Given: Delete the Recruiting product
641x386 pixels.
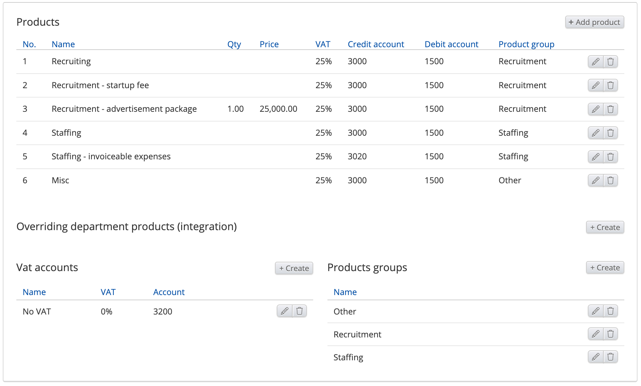Looking at the screenshot, I should click(610, 62).
